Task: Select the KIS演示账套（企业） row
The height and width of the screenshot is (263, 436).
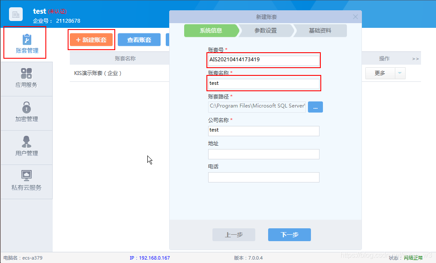Action: (x=119, y=73)
